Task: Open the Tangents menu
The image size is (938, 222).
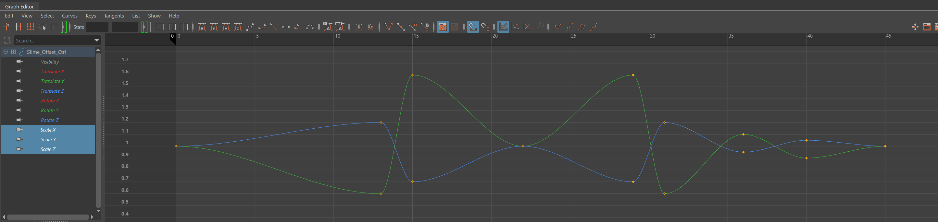Action: tap(114, 16)
